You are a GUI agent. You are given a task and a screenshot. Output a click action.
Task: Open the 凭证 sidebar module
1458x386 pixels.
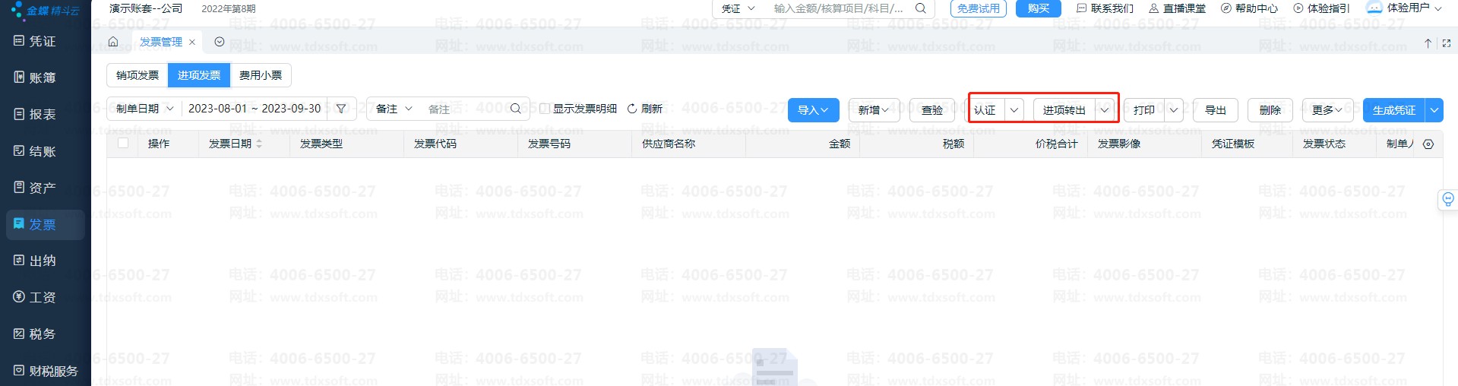click(x=35, y=41)
